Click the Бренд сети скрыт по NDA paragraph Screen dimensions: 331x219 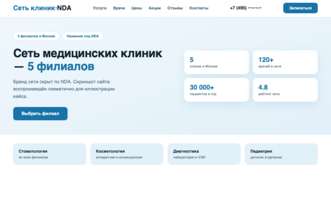tap(64, 89)
